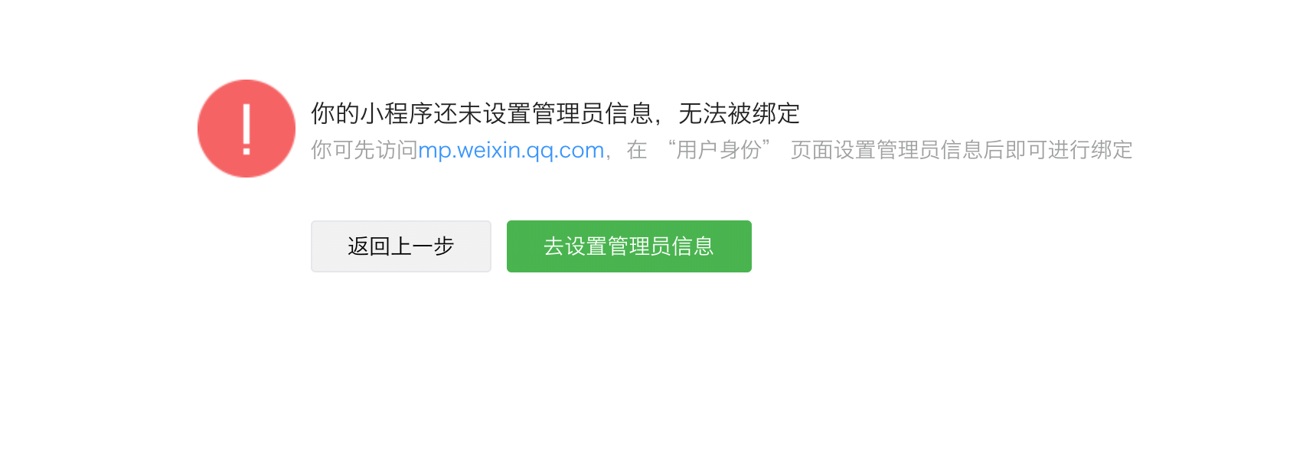Screen dimensions: 1306x453
Task: Click the word 管理员信息 in the title
Action: click(593, 113)
